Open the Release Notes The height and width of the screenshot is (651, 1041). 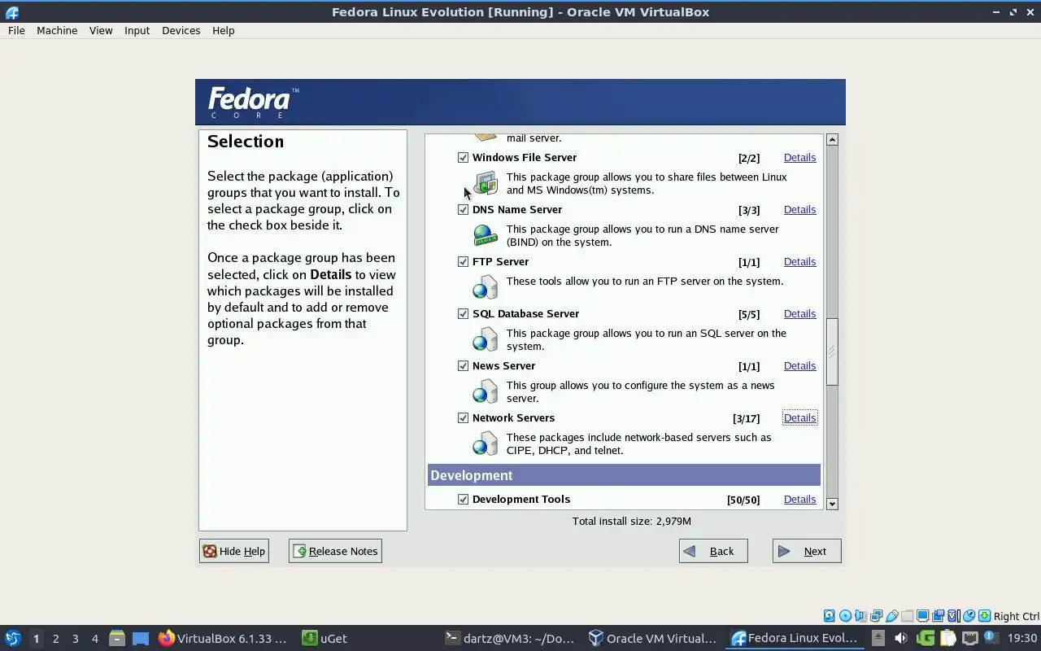pos(335,551)
